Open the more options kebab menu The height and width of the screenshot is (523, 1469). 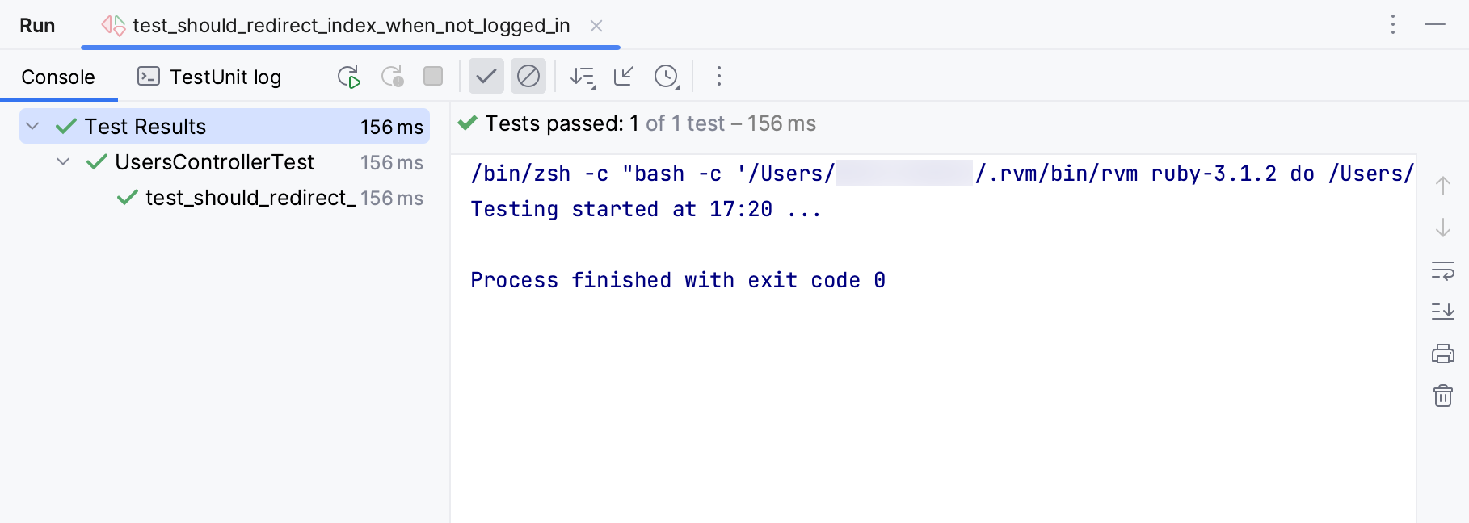(718, 76)
